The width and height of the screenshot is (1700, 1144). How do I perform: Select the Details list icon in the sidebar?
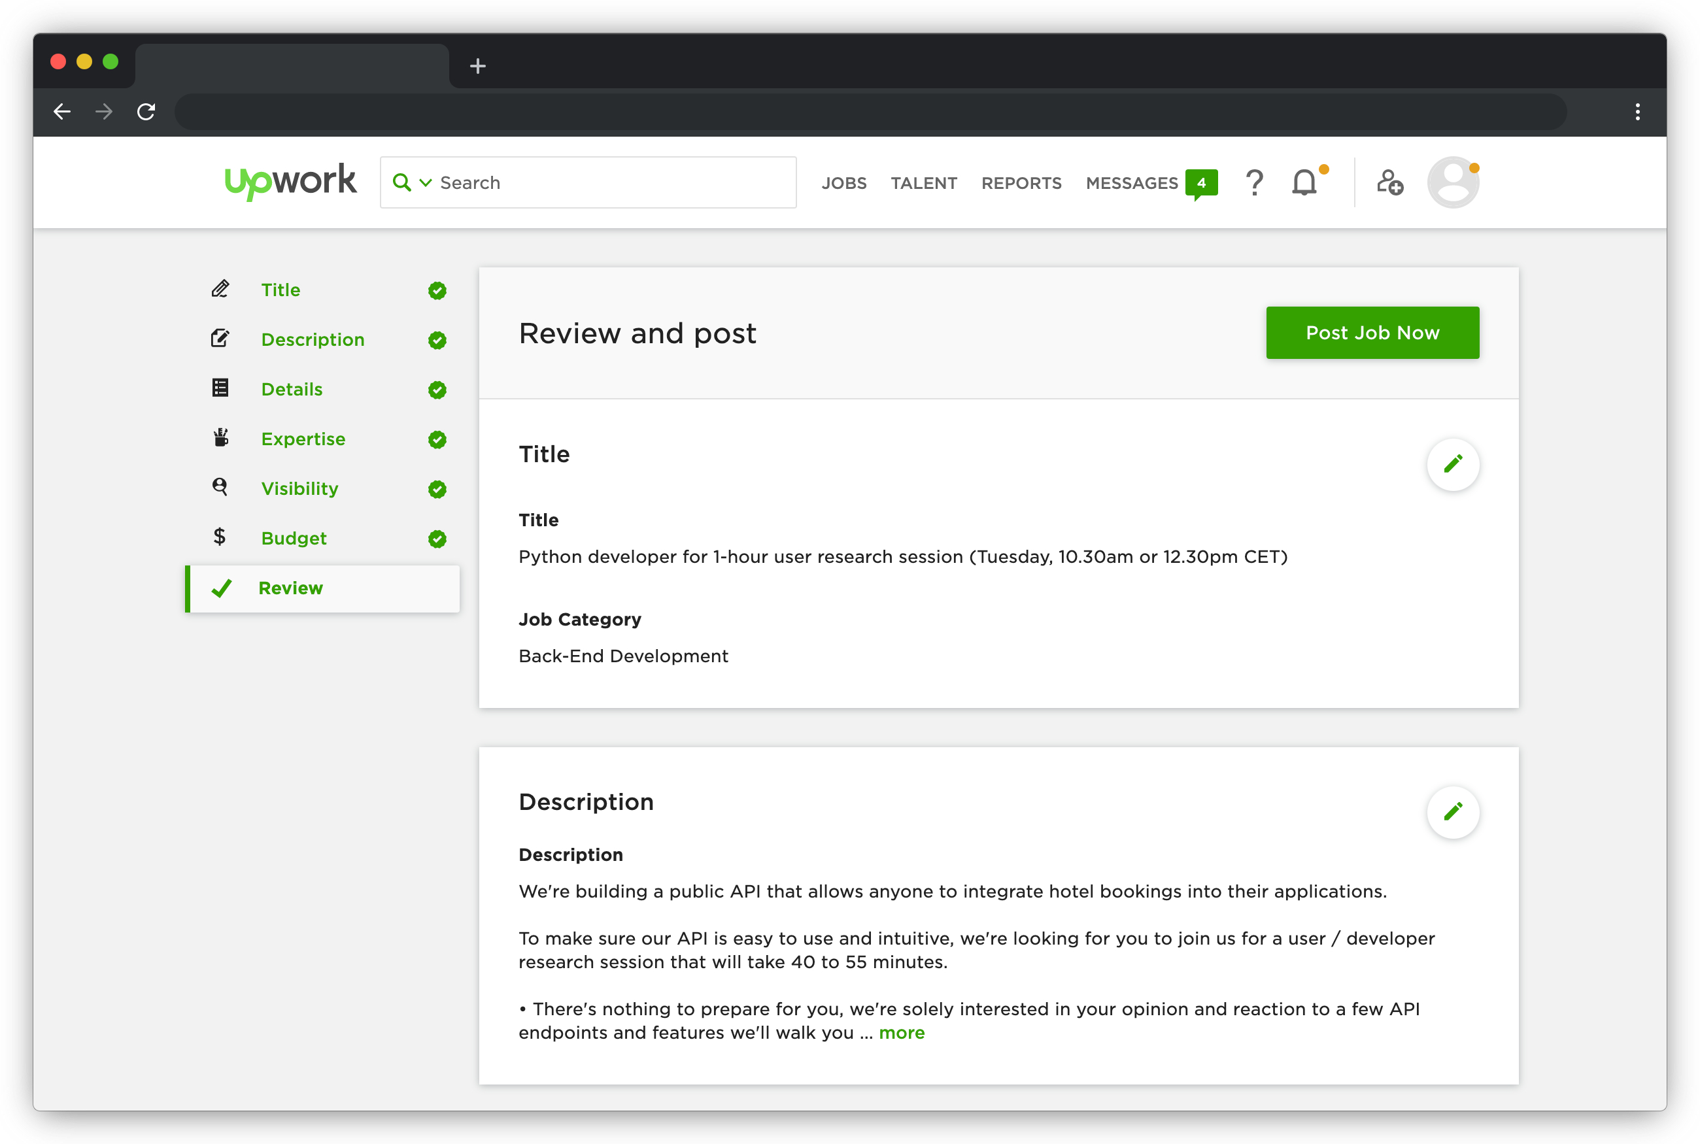click(x=220, y=388)
